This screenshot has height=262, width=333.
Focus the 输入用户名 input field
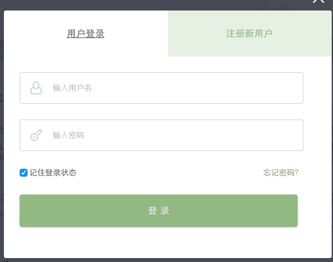161,88
